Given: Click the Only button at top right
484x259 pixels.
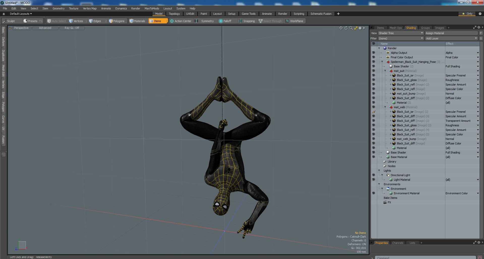Looking at the screenshot, I should point(467,14).
